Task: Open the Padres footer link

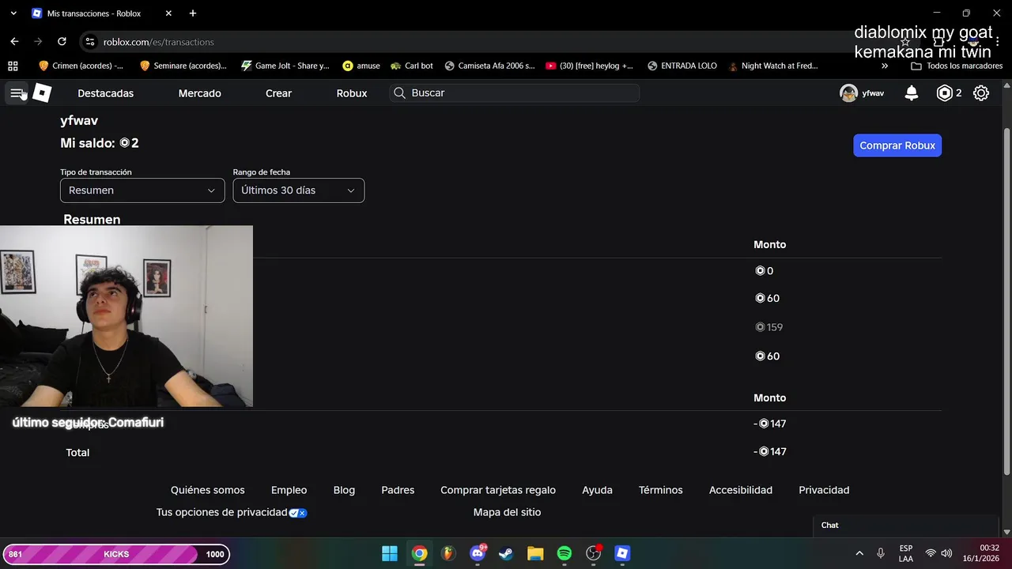Action: 398,490
